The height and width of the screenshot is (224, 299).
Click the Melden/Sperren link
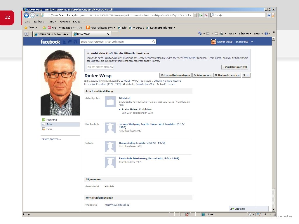coord(51,139)
